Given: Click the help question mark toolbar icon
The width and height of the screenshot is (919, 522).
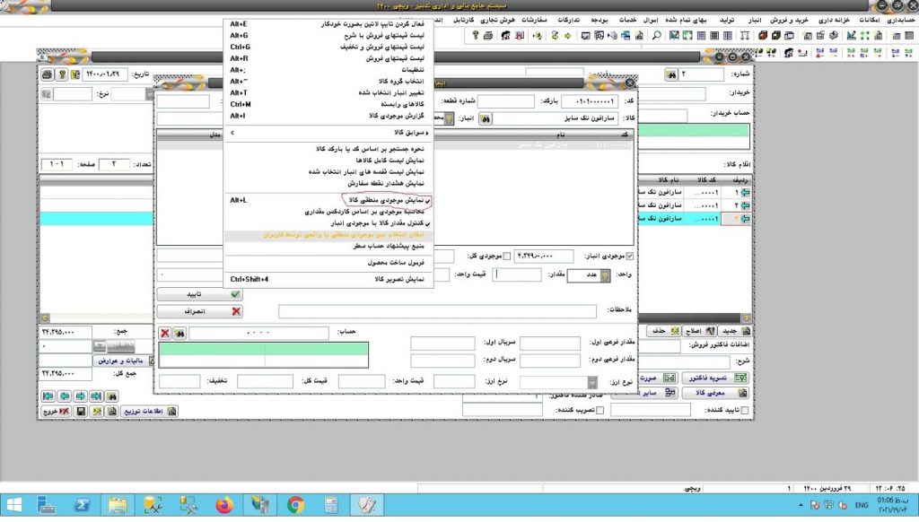Looking at the screenshot, I should pos(476,36).
